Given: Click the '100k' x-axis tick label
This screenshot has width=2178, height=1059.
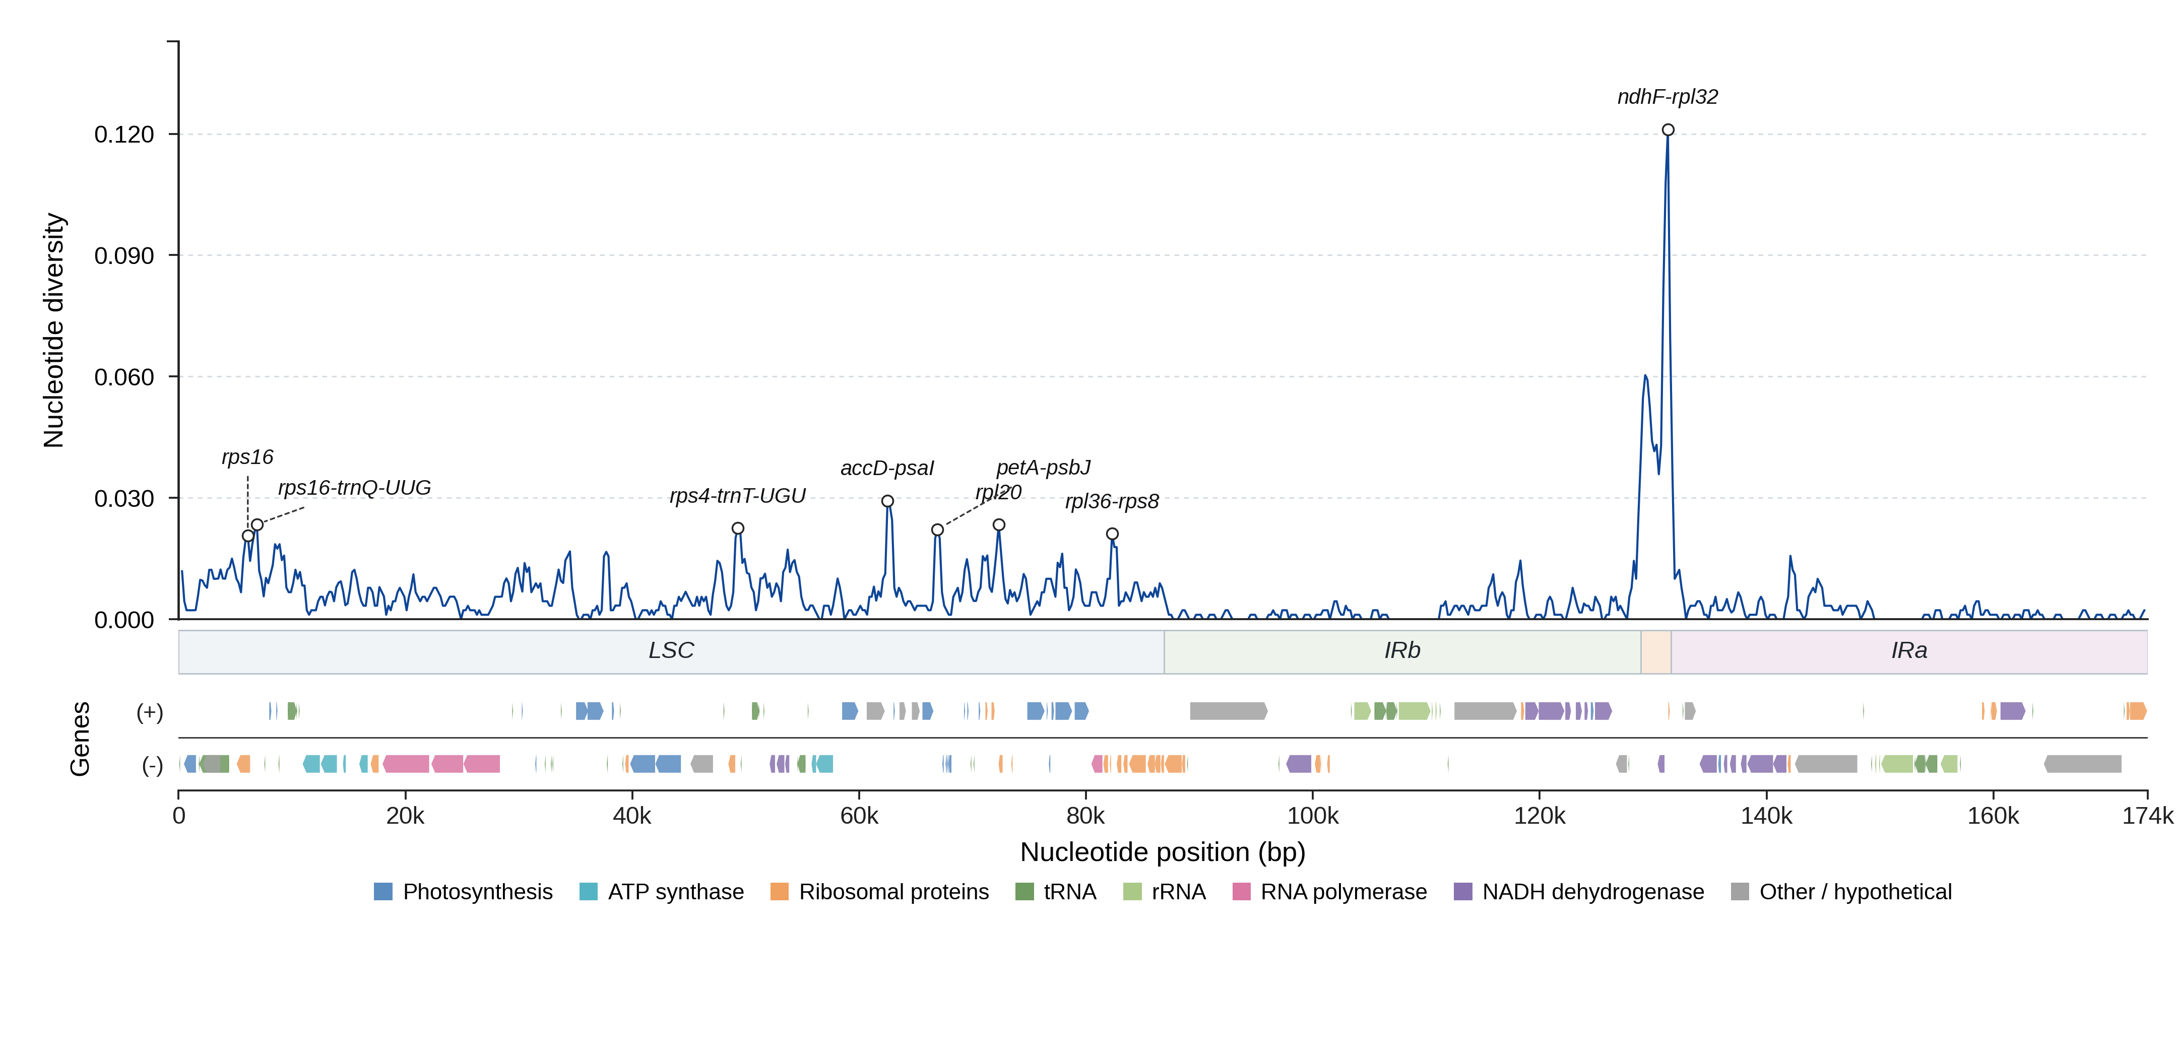Looking at the screenshot, I should (1313, 817).
